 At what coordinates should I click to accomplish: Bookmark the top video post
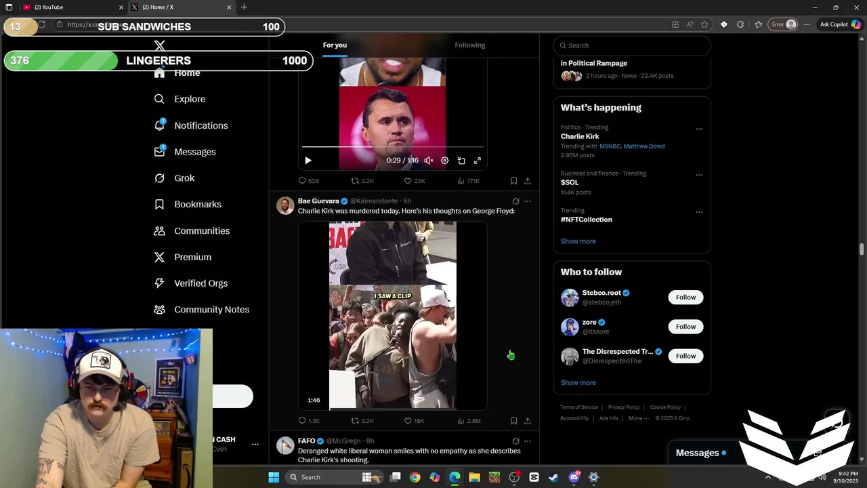(513, 181)
